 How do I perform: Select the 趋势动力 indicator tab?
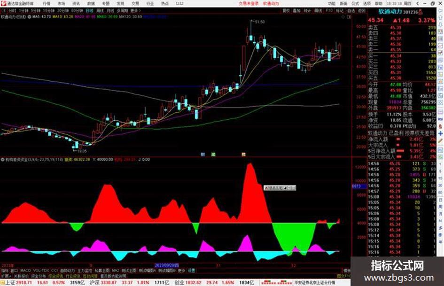pos(67,271)
